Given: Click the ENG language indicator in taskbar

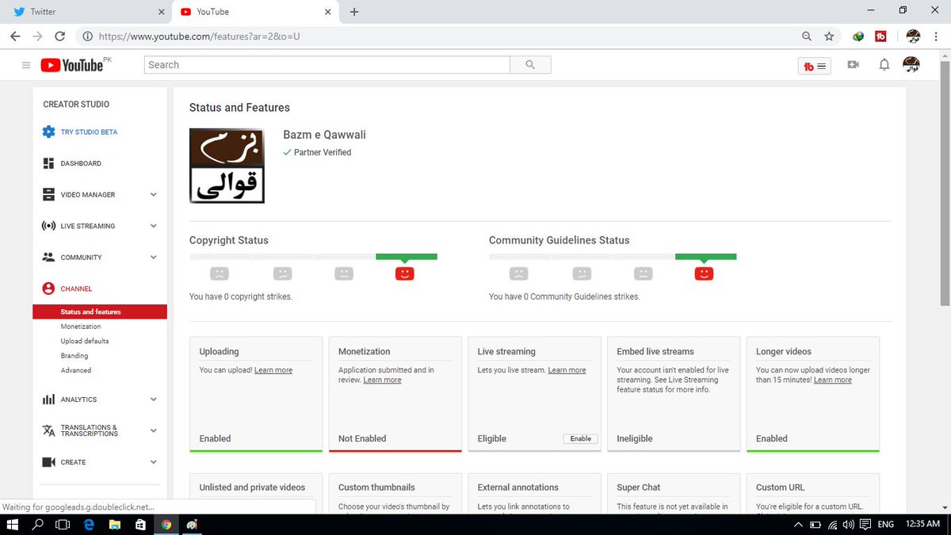Looking at the screenshot, I should coord(886,525).
